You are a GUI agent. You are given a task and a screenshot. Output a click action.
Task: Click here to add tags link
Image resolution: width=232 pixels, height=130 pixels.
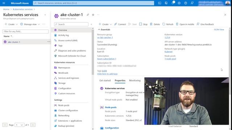click(x=107, y=74)
